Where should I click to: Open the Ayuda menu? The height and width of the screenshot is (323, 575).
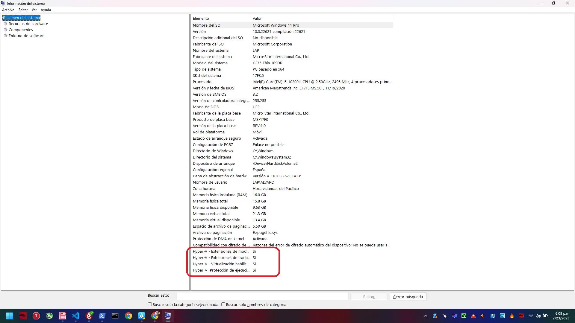click(x=46, y=10)
